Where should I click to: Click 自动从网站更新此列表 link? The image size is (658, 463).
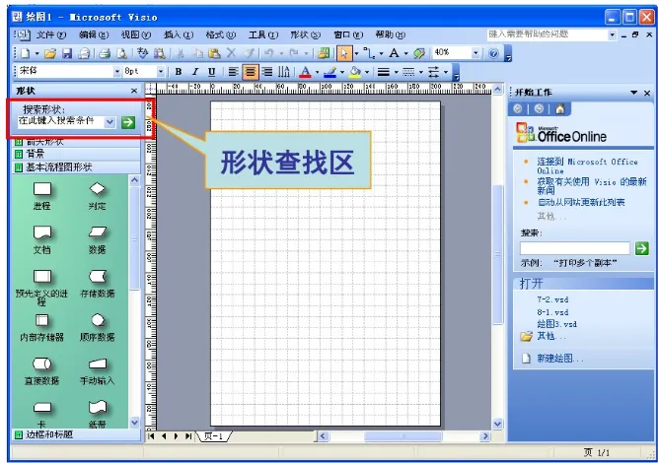point(581,202)
